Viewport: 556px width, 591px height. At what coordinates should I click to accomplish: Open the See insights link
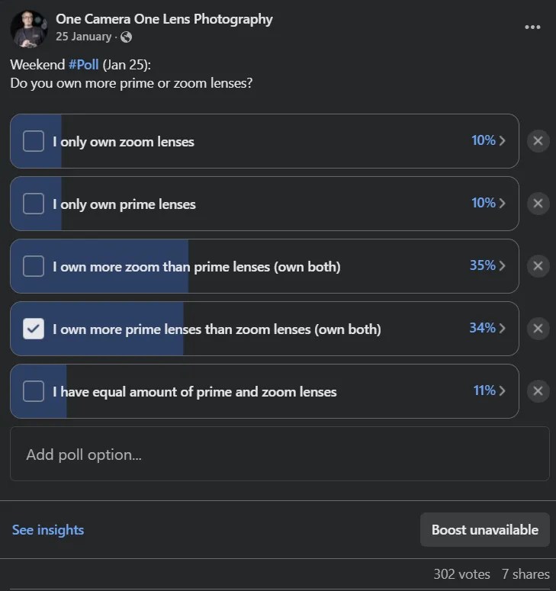coord(48,530)
